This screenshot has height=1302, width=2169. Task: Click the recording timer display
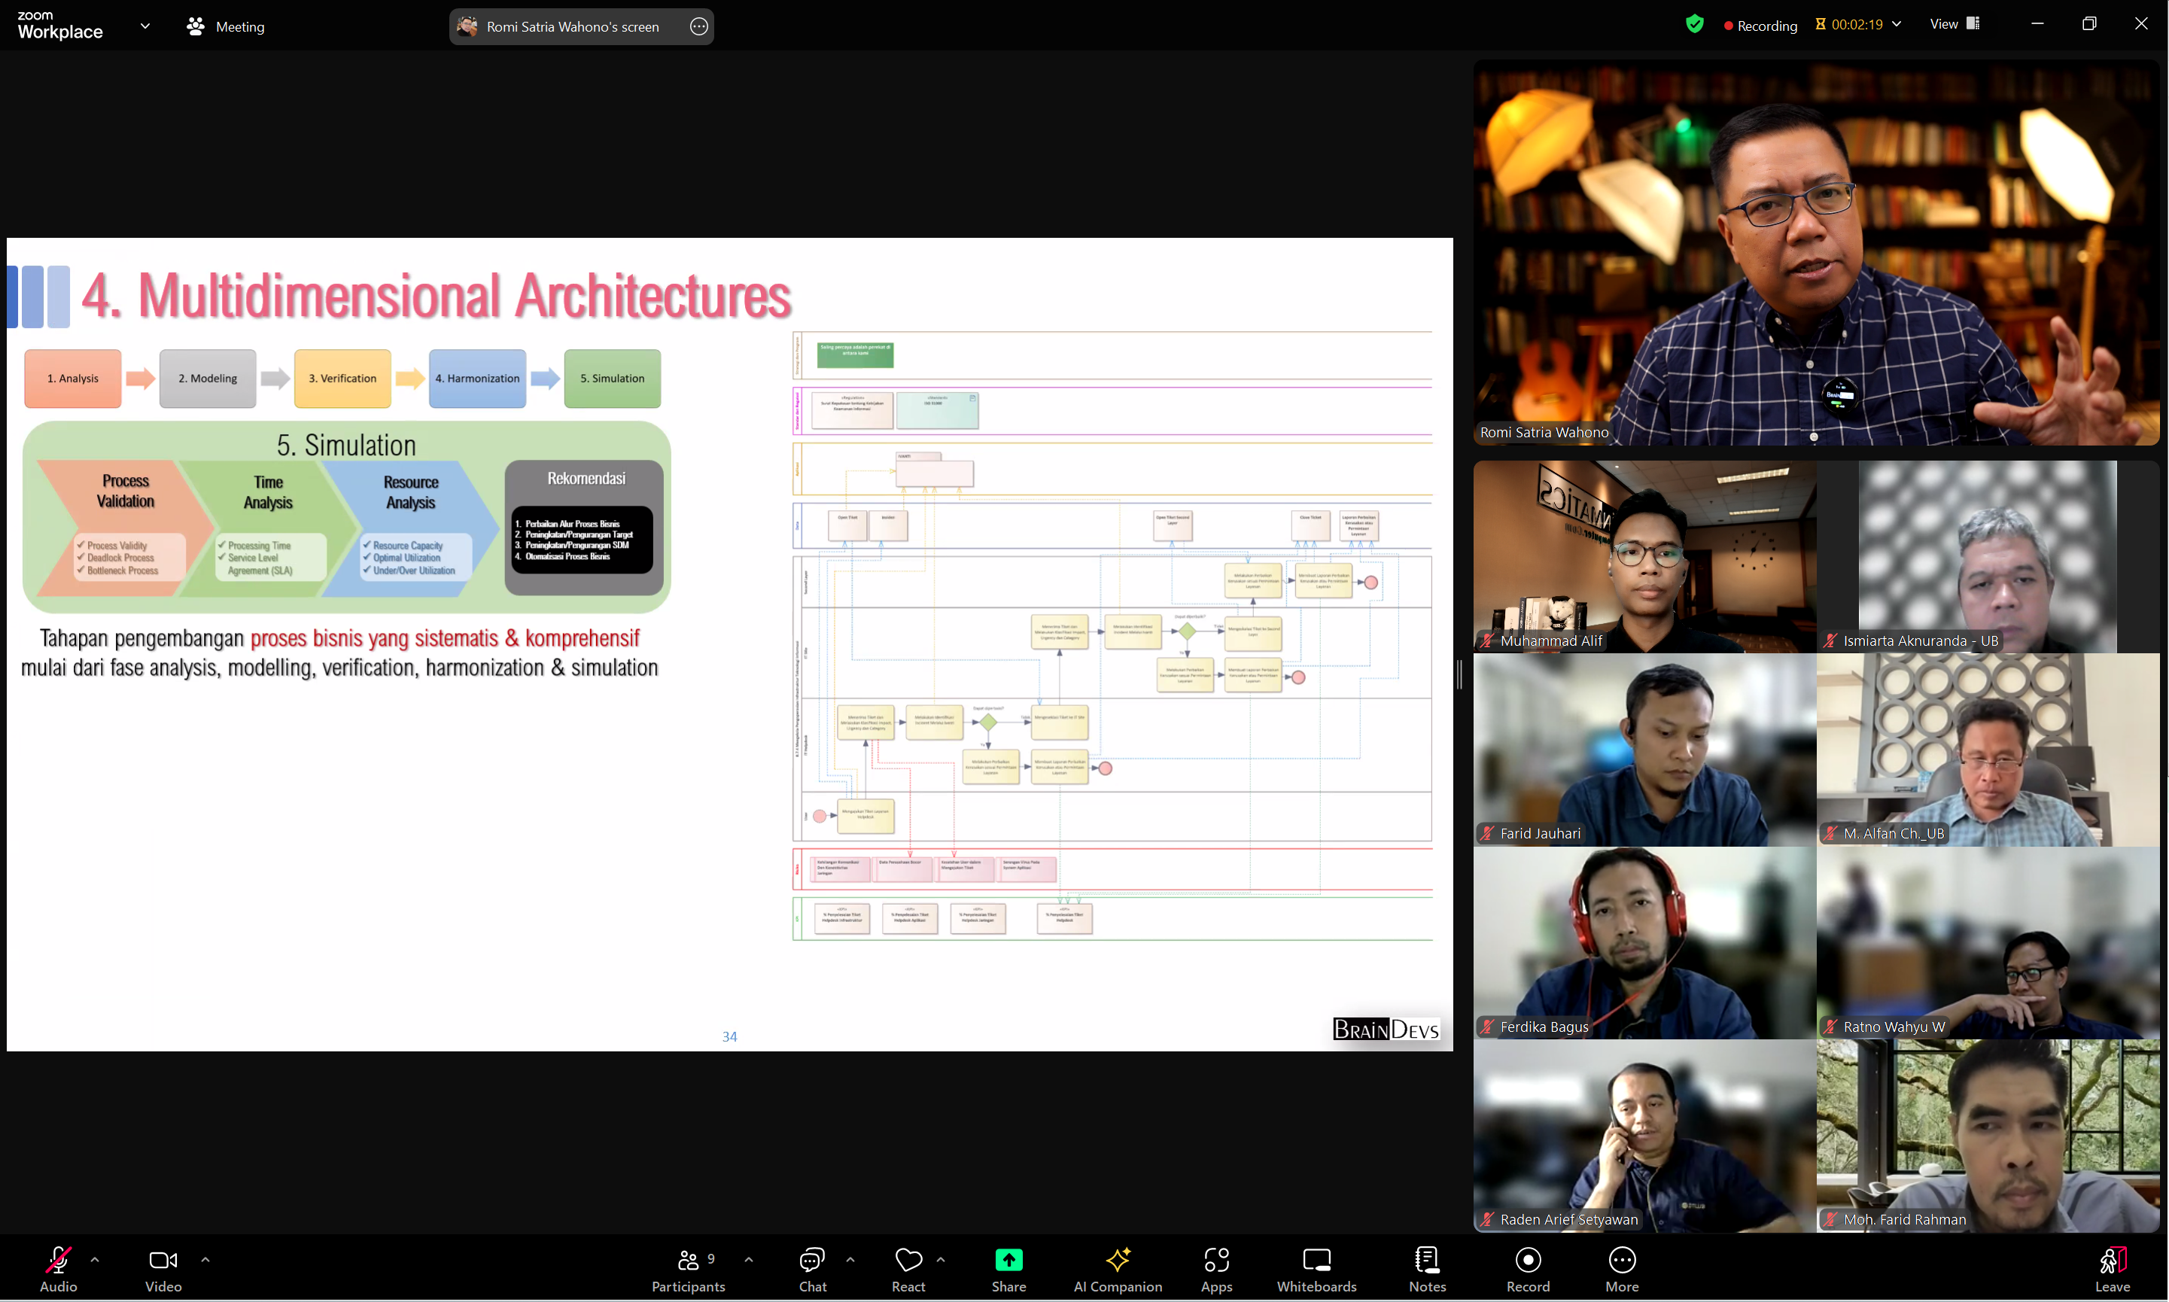1859,25
